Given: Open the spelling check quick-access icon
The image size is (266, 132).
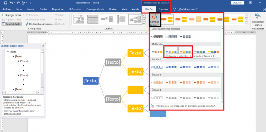Looking at the screenshot, I should [x=23, y=3].
